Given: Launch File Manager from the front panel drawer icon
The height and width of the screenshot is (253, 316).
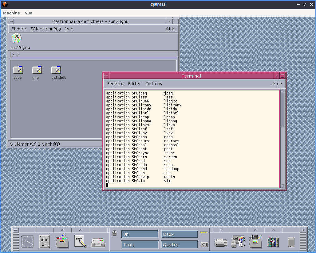Looking at the screenshot, I should click(x=62, y=241).
